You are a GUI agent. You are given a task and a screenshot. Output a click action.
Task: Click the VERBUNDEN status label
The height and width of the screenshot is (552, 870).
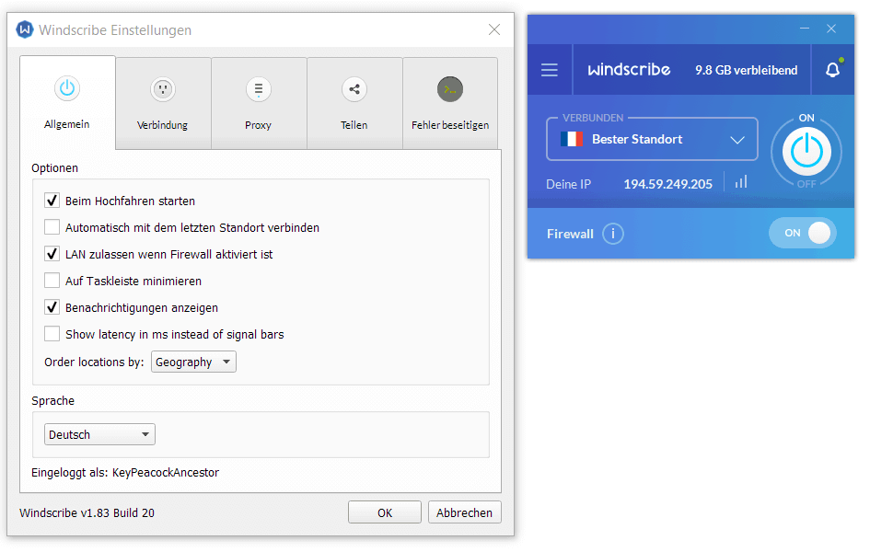[x=593, y=118]
